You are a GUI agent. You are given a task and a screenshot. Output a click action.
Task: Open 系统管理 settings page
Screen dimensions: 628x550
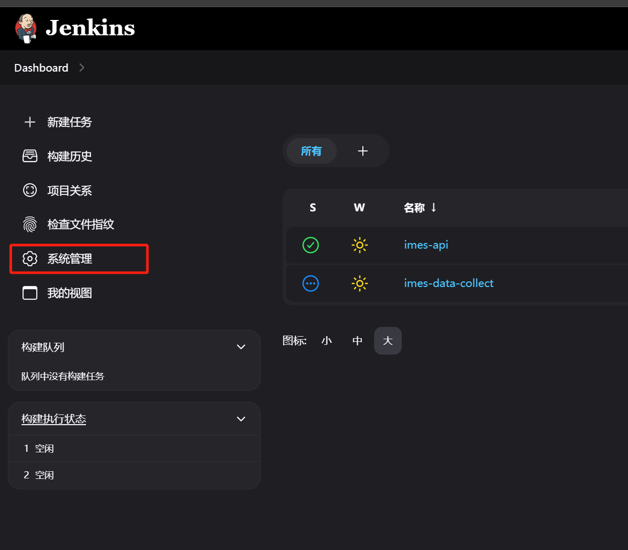70,259
